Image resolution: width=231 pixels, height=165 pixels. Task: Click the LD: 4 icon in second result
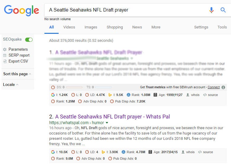(x=87, y=152)
